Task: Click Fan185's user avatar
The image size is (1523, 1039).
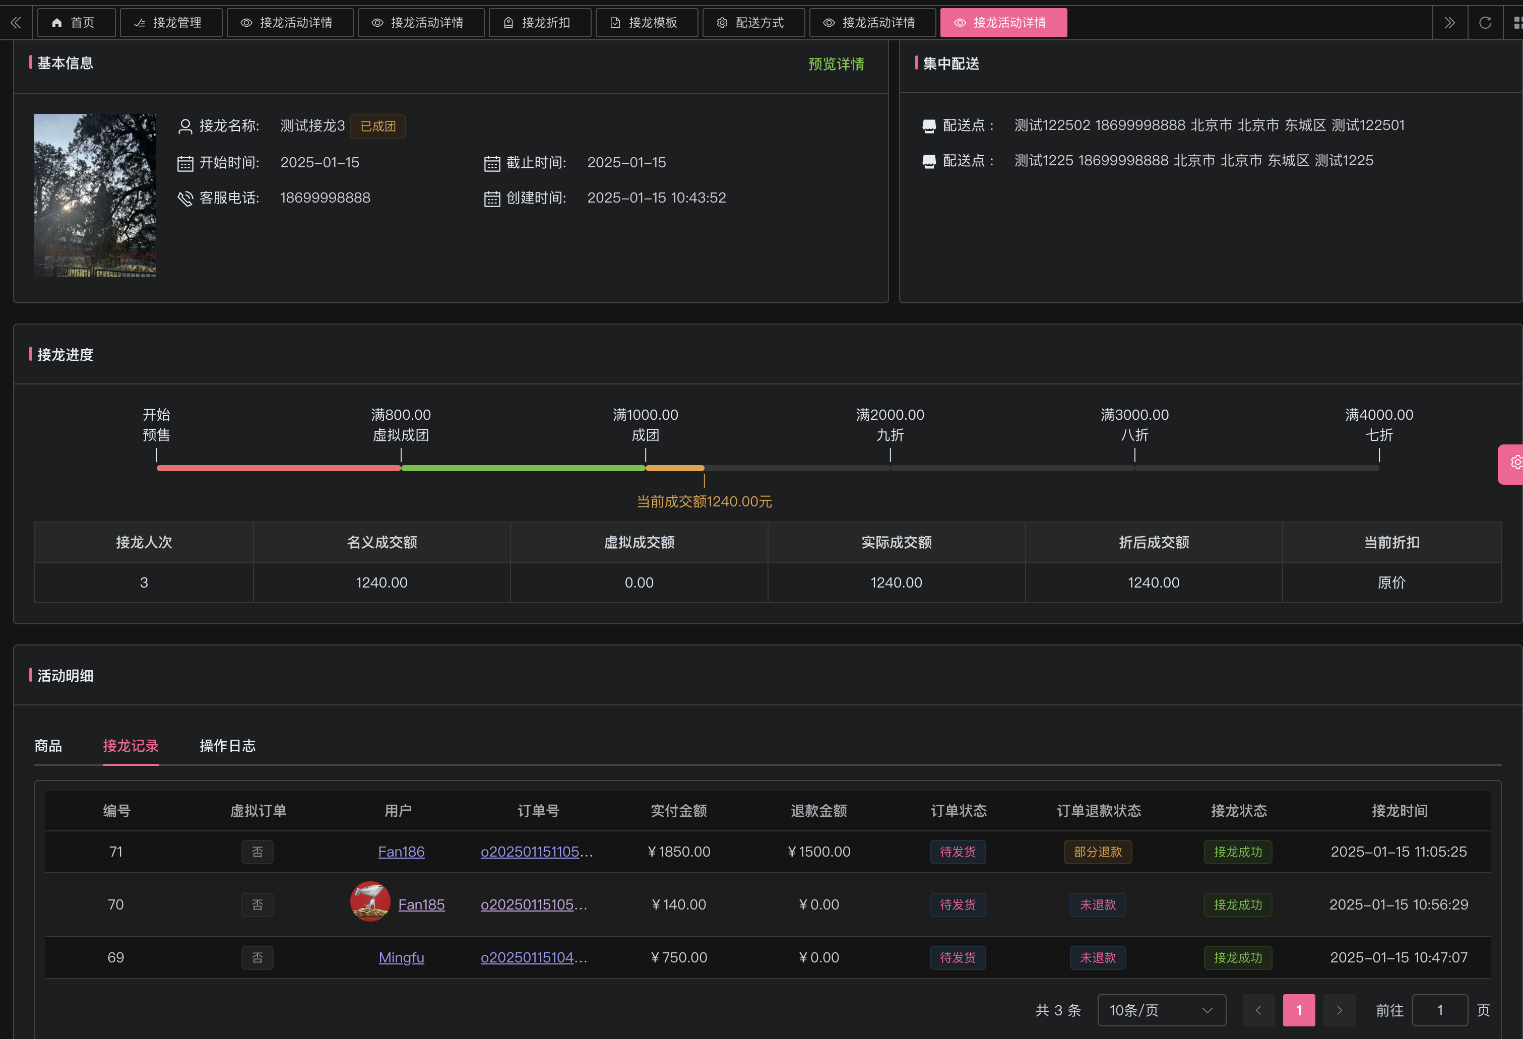Action: [x=370, y=901]
